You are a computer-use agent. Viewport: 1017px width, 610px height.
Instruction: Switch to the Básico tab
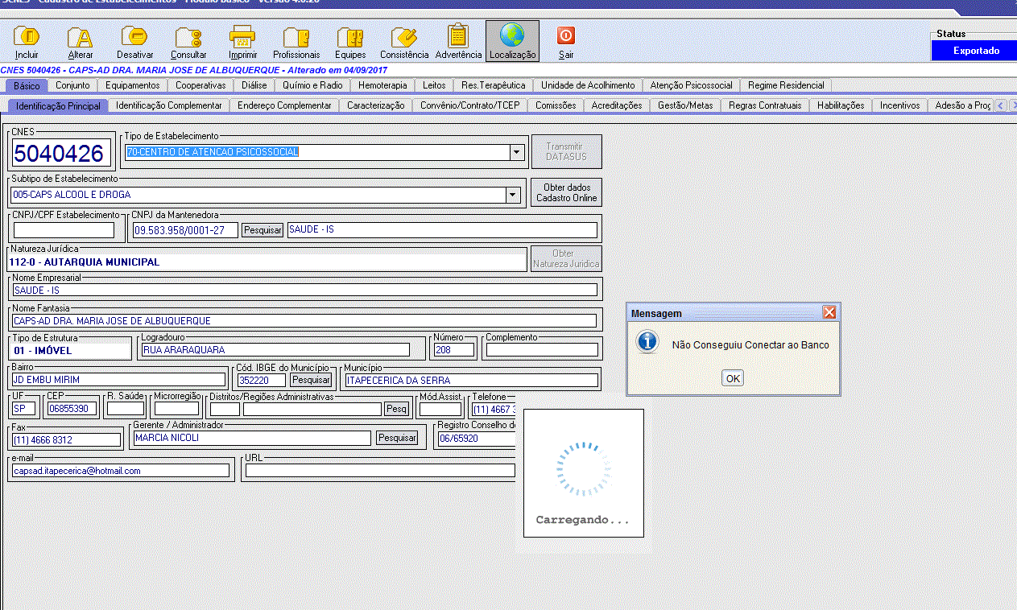(x=27, y=85)
